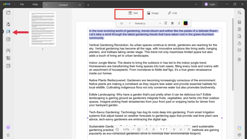Screen dimensions: 247x139
Task: Click the UPDF logo
Action: click(x=7, y=4)
